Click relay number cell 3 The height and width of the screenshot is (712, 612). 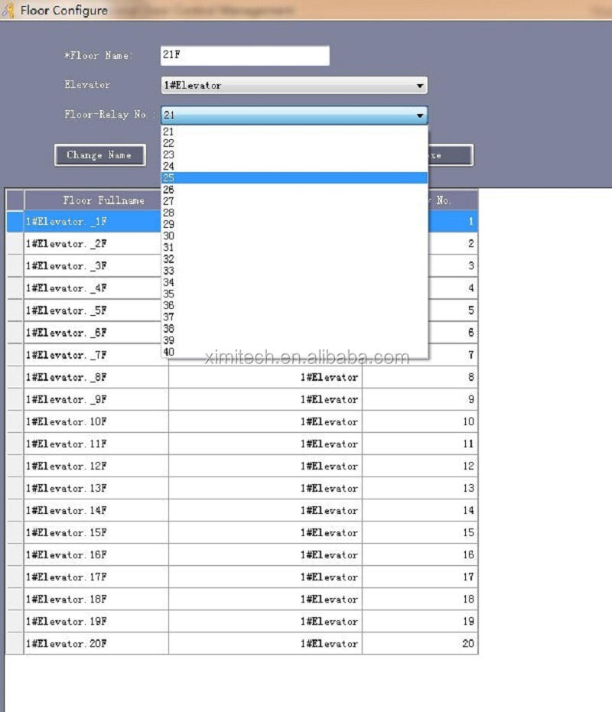pyautogui.click(x=453, y=266)
